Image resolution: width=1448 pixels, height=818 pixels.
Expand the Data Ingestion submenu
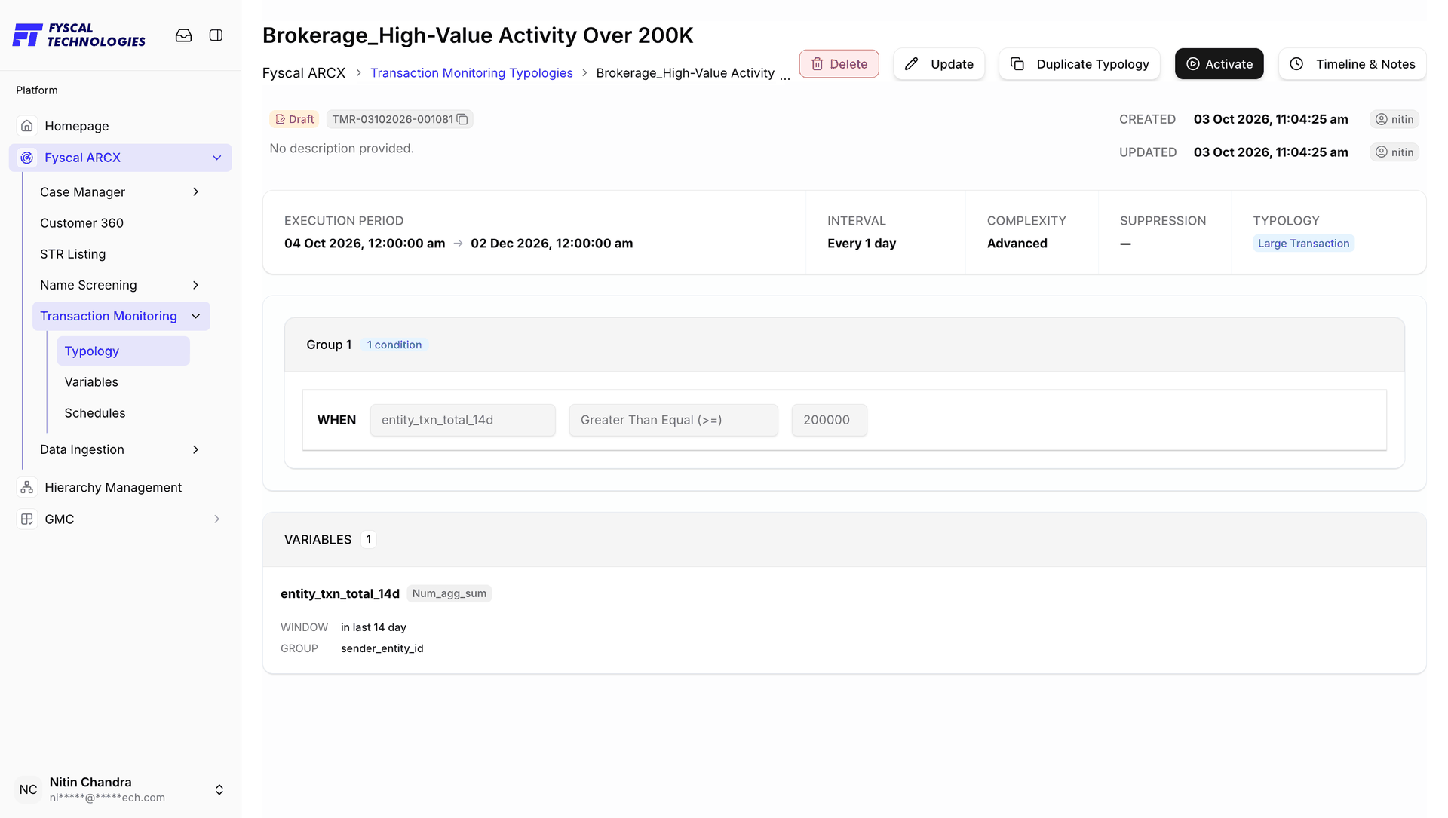coord(196,449)
